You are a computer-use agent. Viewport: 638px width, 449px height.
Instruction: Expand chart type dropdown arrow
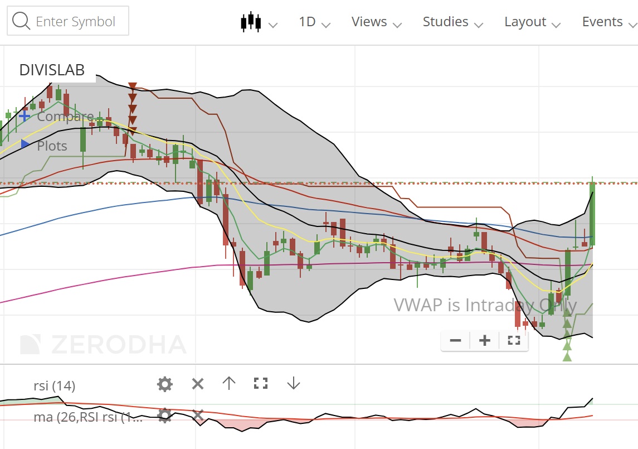pyautogui.click(x=274, y=25)
